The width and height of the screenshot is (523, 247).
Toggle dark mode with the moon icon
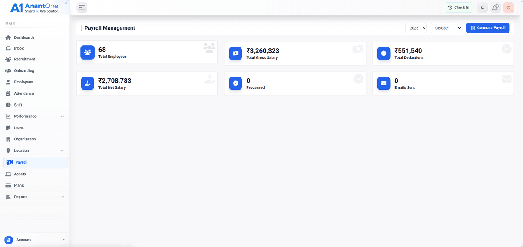[482, 7]
